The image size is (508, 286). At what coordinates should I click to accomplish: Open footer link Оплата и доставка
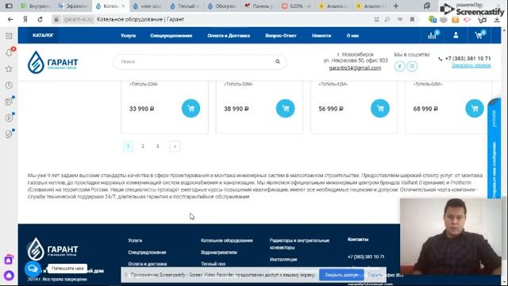coord(147,264)
